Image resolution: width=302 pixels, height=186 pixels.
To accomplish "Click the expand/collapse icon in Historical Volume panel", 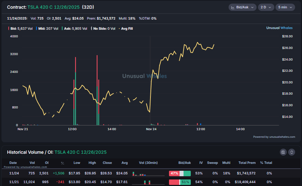I will point(291,152).
